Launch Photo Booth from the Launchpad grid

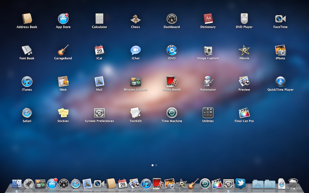(171, 81)
